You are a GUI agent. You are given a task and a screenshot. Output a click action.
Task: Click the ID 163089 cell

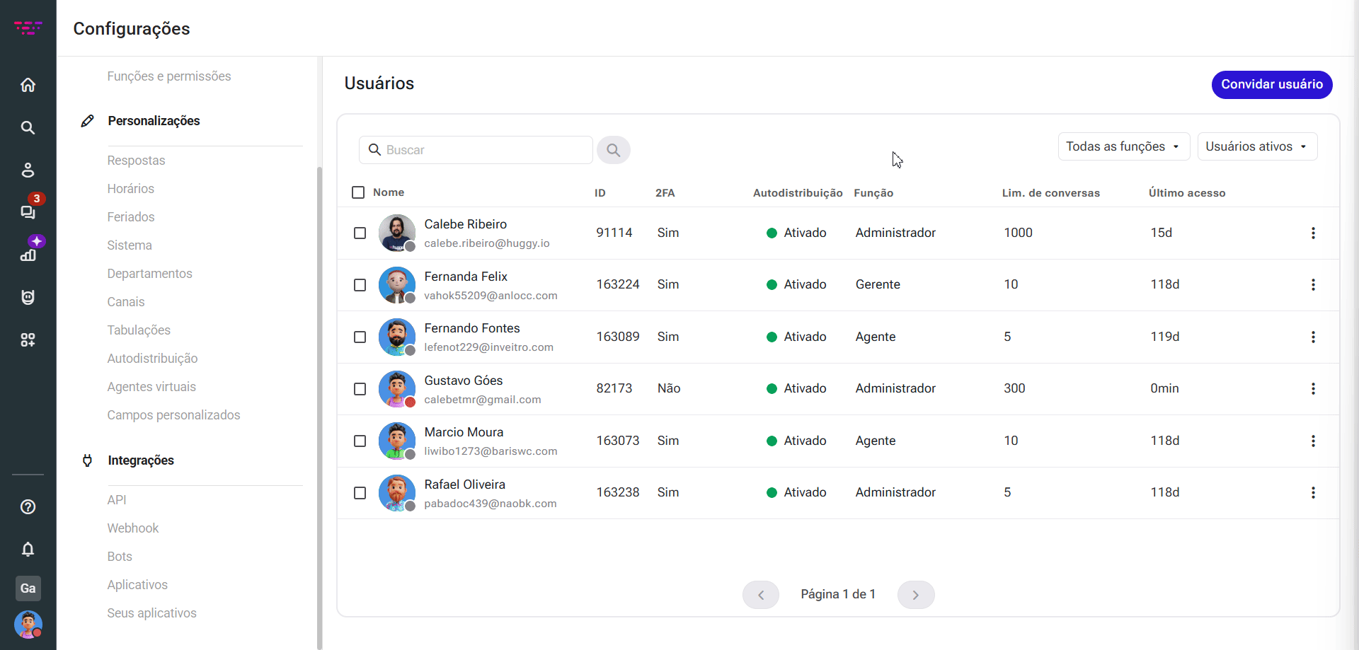pos(618,337)
